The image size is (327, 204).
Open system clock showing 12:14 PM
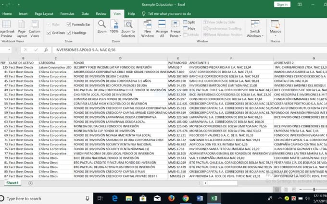tap(320, 198)
